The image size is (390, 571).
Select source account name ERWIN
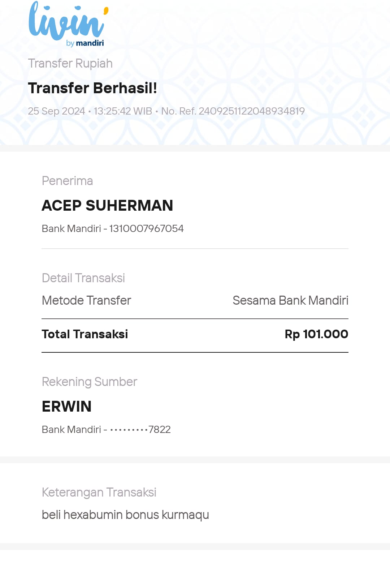[x=67, y=407]
